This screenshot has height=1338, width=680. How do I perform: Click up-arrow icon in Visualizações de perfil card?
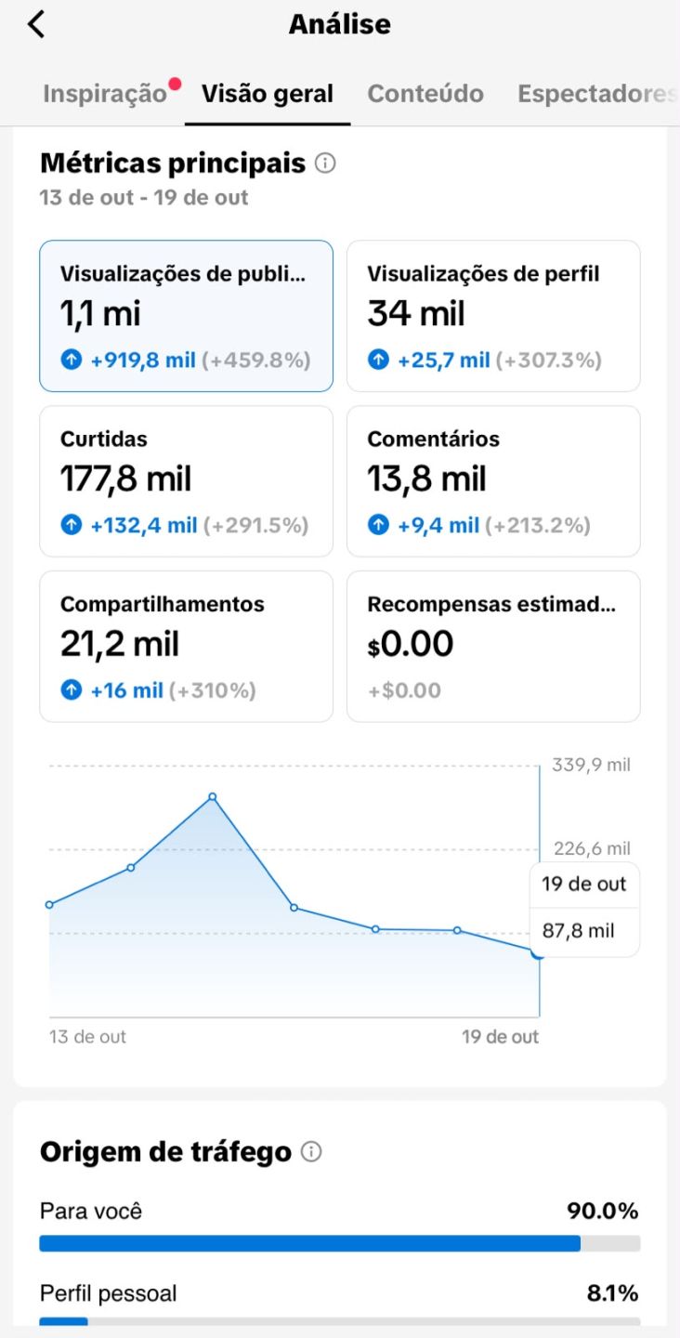point(378,360)
